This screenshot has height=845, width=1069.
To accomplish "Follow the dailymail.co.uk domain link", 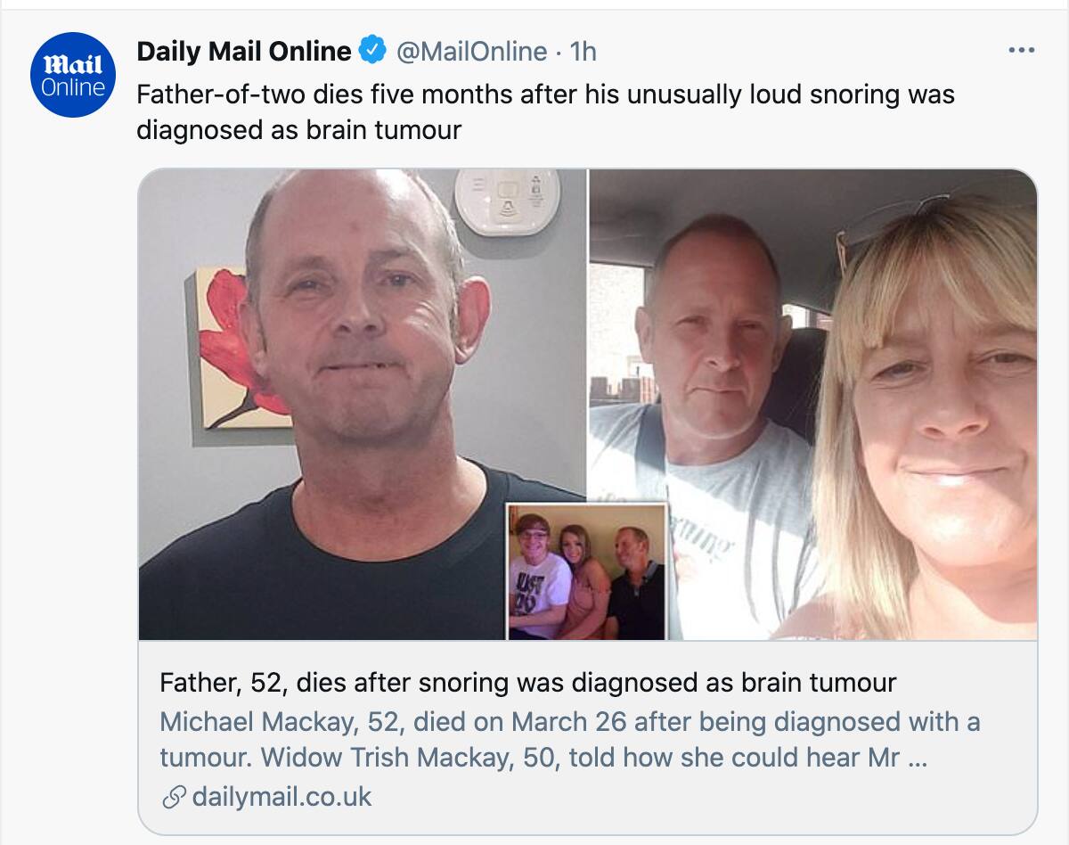I will pyautogui.click(x=282, y=797).
